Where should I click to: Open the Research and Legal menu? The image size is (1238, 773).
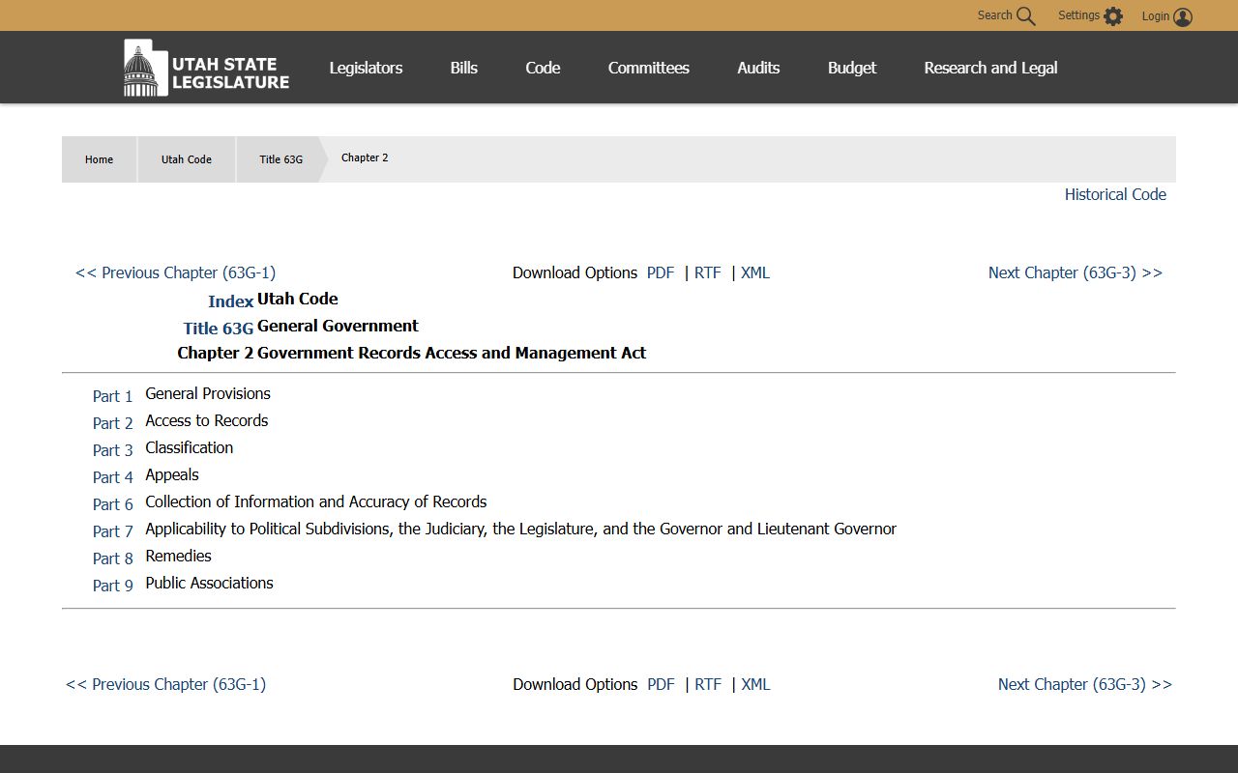(x=990, y=68)
